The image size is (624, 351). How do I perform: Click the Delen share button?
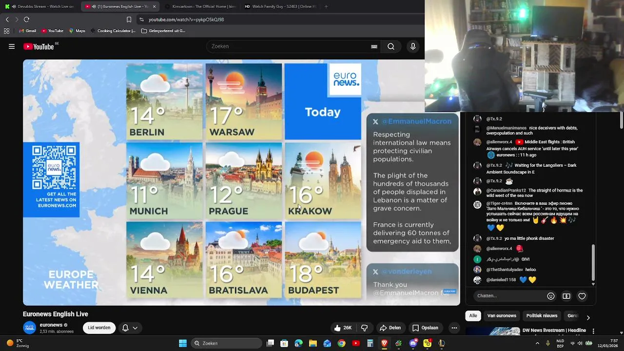tap(390, 328)
